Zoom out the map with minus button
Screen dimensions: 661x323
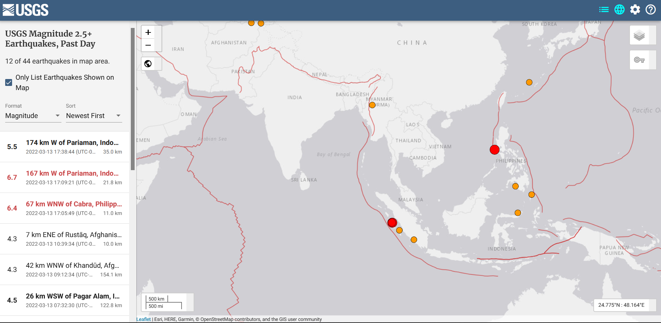pyautogui.click(x=148, y=45)
